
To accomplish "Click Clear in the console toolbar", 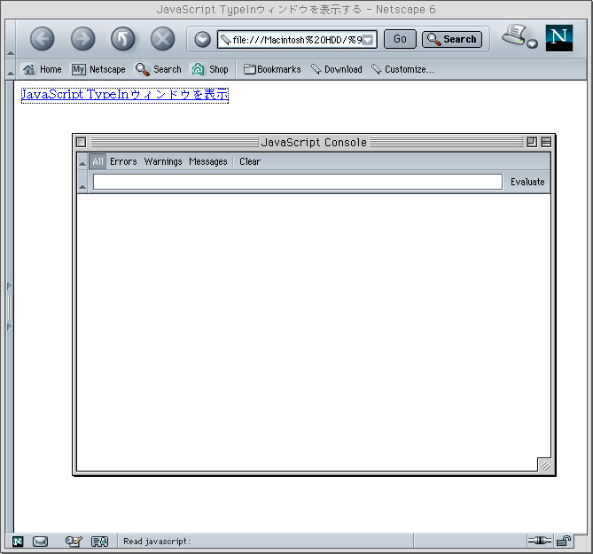I will [x=250, y=161].
